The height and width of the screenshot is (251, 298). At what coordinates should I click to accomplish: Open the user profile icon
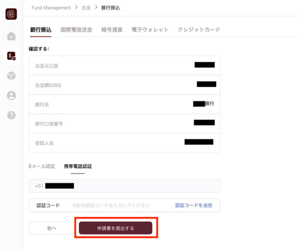pyautogui.click(x=11, y=96)
